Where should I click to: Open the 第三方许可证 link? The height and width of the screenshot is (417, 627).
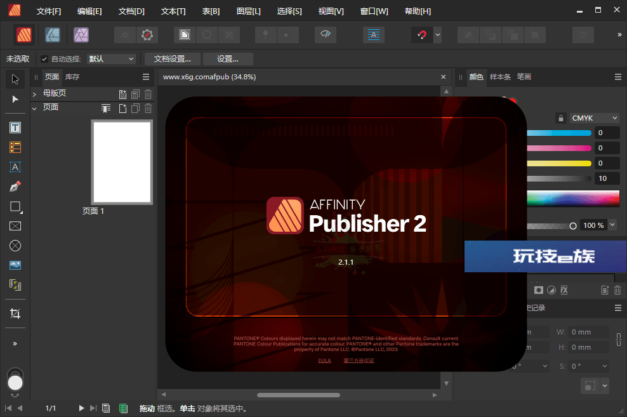tap(359, 361)
